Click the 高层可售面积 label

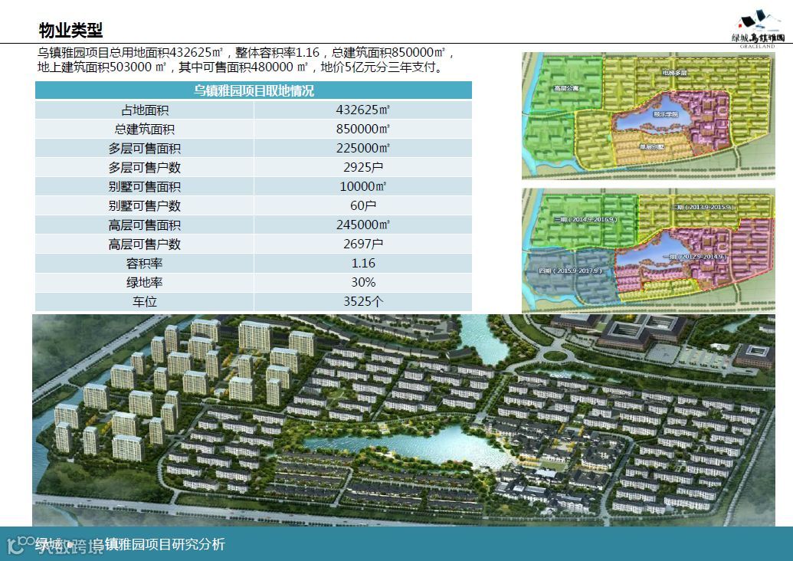click(x=145, y=225)
